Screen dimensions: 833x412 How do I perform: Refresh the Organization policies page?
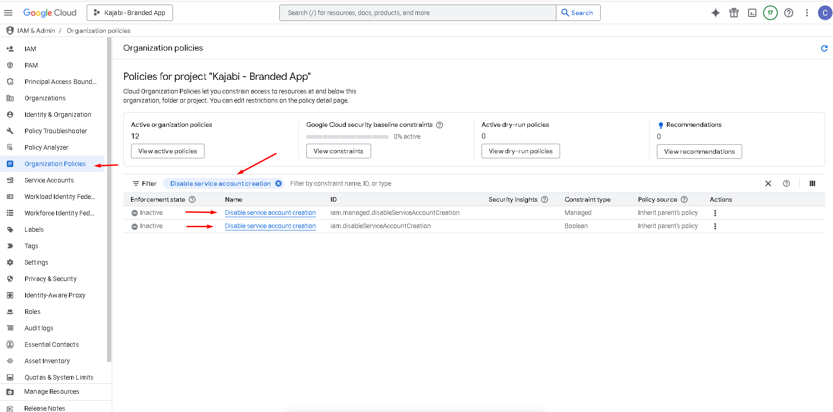point(824,48)
